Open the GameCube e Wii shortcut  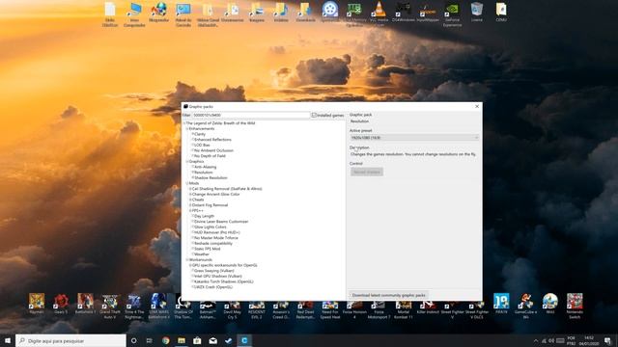pyautogui.click(x=525, y=306)
